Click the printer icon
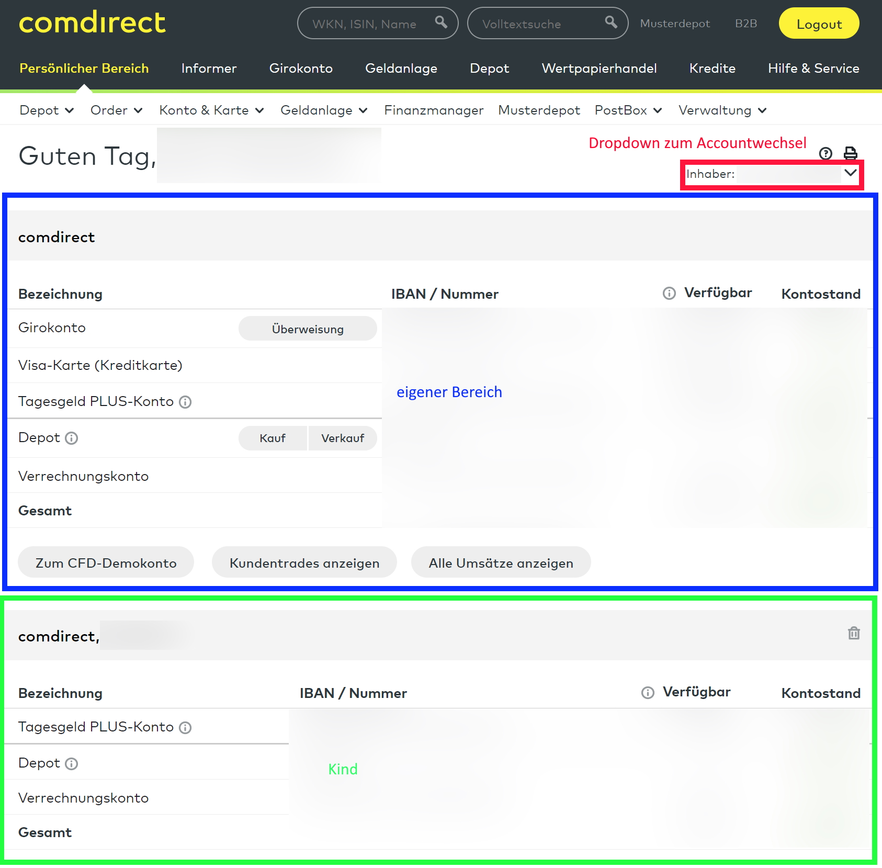 pos(851,153)
